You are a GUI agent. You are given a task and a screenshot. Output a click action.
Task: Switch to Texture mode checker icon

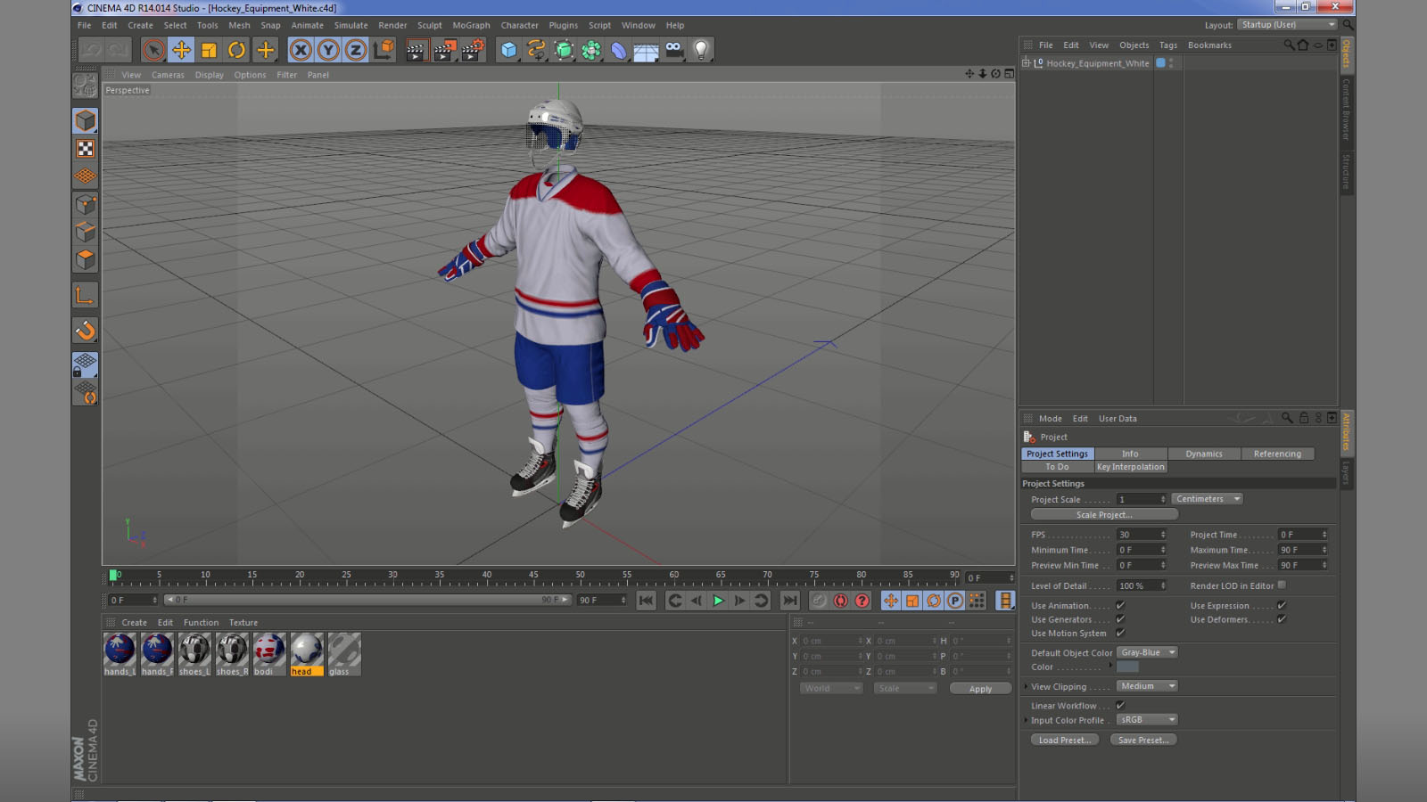tap(86, 149)
